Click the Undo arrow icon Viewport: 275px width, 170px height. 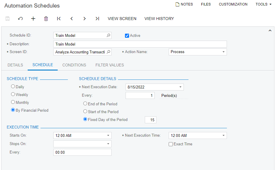point(20,19)
